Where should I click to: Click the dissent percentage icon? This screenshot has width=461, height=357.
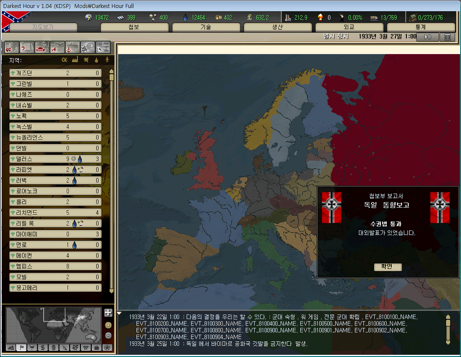(x=342, y=18)
